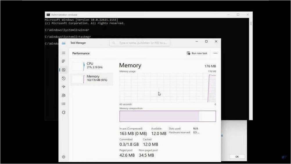Click Run new task button
291x164 pixels.
(197, 53)
